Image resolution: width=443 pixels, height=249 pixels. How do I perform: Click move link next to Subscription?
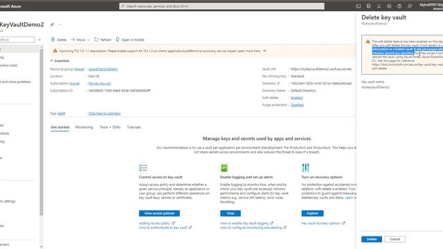point(74,84)
